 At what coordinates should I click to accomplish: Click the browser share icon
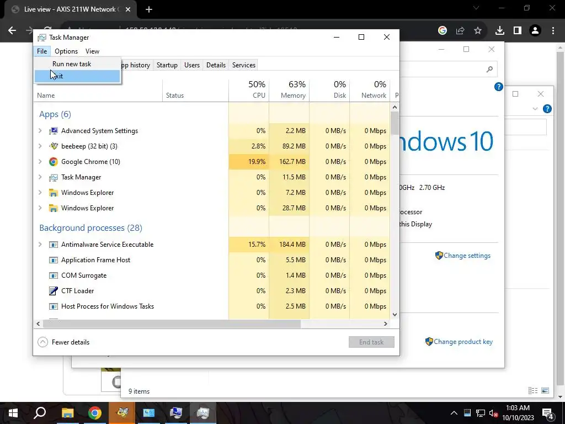(460, 31)
